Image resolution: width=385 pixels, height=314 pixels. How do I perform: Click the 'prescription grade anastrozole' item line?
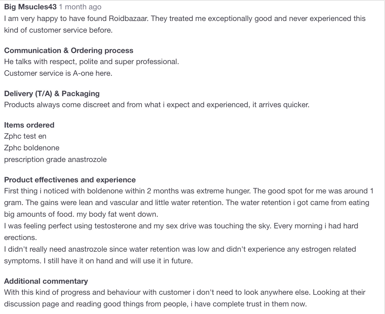point(55,160)
